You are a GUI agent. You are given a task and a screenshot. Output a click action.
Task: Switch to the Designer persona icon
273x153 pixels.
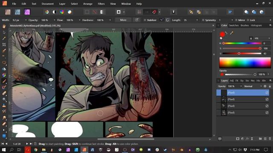[17, 12]
